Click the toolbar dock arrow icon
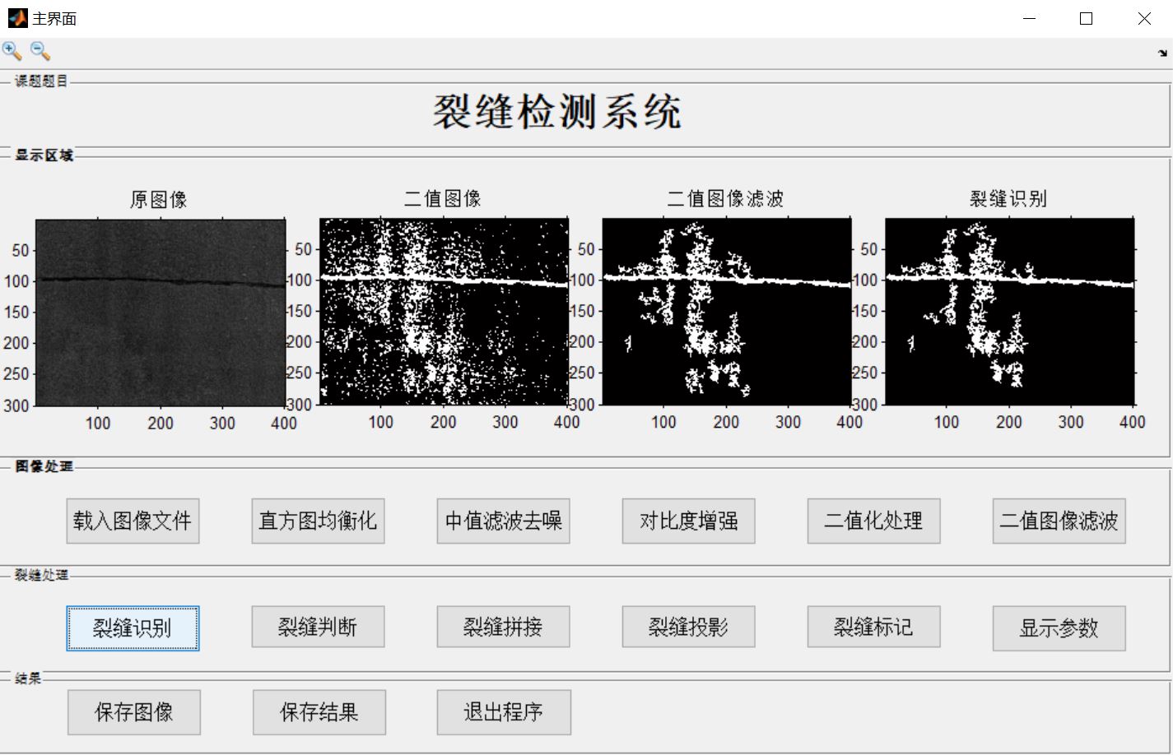The image size is (1173, 755). 1162,53
